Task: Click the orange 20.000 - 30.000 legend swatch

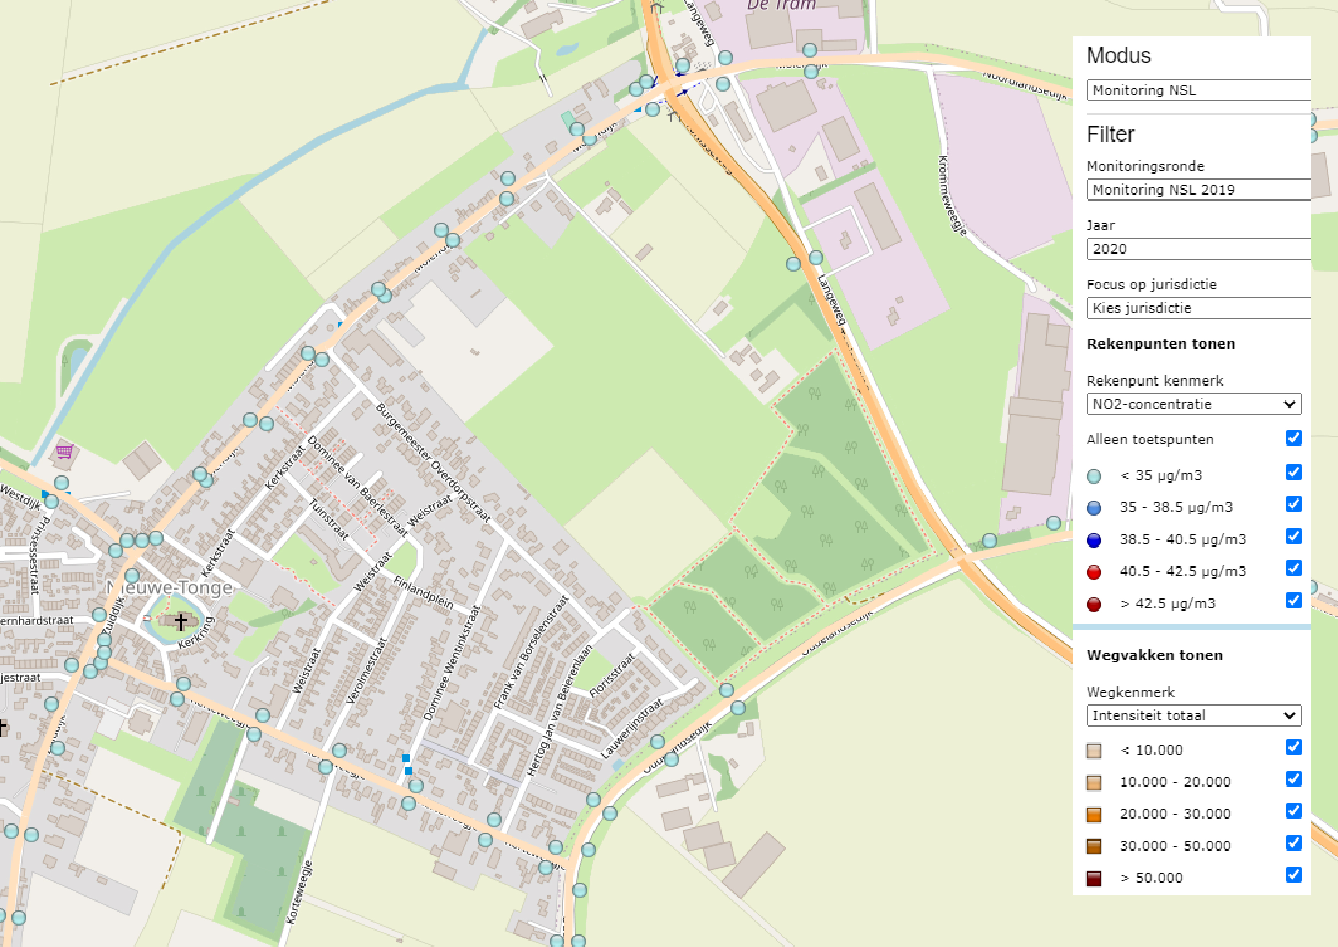Action: (x=1094, y=815)
